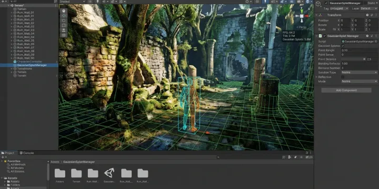This screenshot has width=379, height=189.
Task: Uncheck the Gaussian Splates checkbox
Action: point(343,46)
